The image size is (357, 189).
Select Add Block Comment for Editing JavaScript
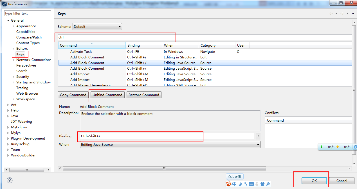(205, 69)
